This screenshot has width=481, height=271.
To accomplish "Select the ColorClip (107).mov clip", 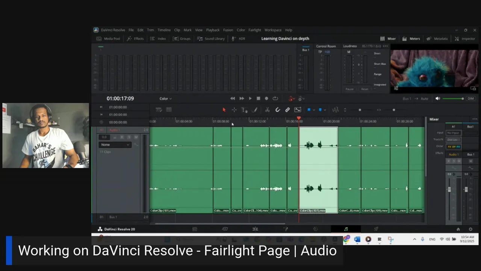I will pyautogui.click(x=318, y=170).
